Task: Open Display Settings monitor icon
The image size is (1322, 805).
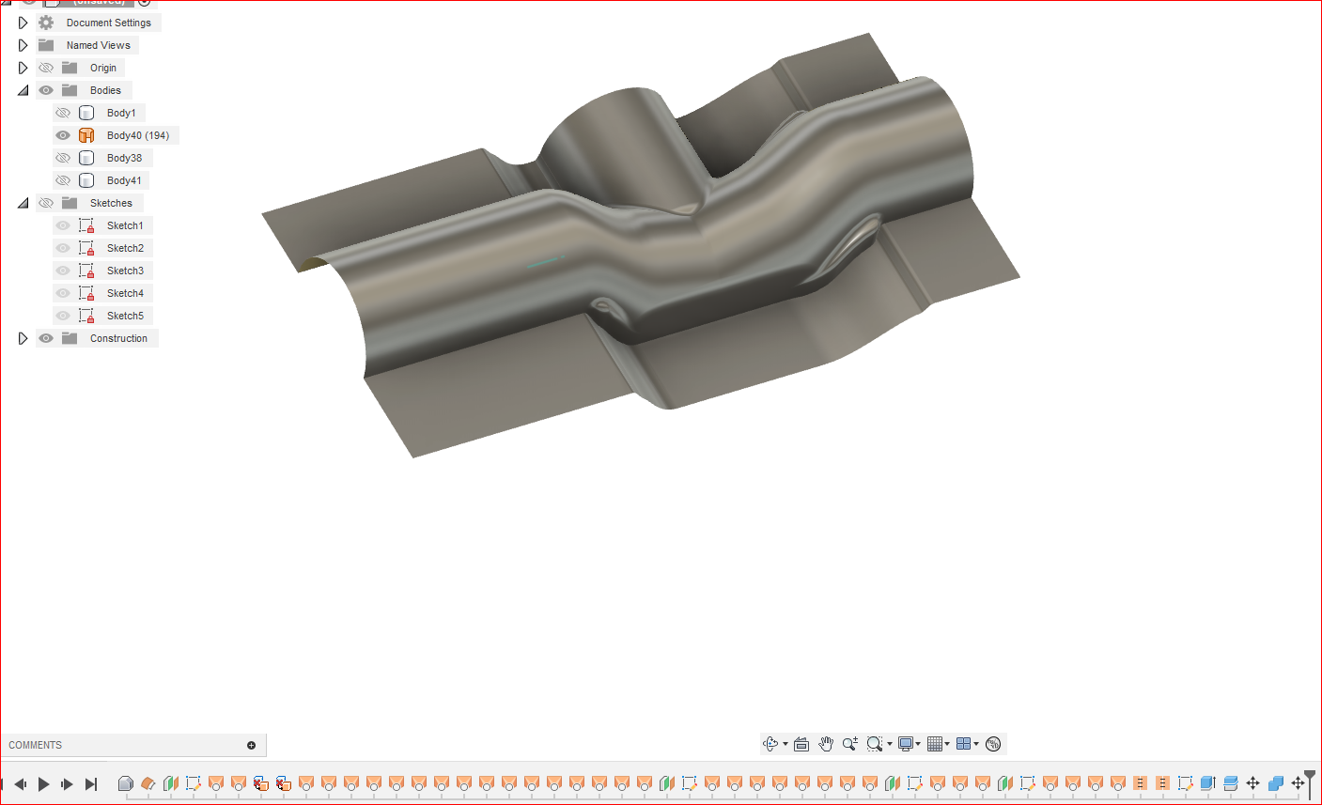Action: pyautogui.click(x=906, y=744)
